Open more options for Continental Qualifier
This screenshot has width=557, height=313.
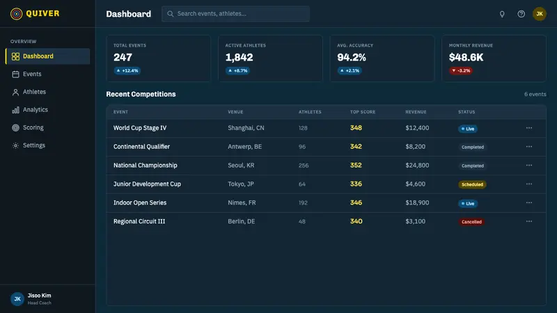(x=529, y=147)
